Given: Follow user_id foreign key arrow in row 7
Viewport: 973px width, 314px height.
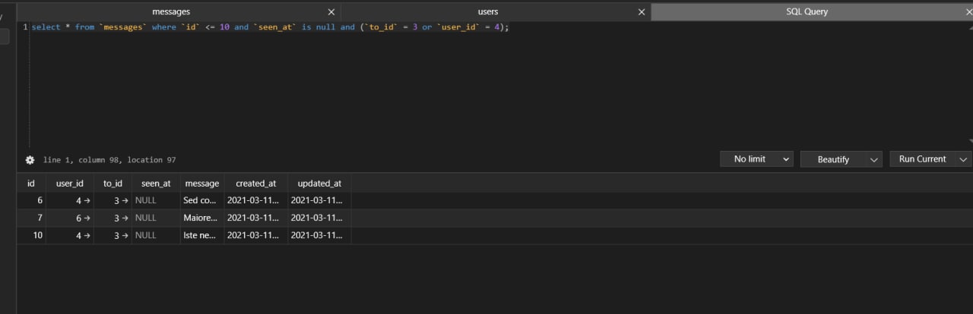Looking at the screenshot, I should 87,218.
